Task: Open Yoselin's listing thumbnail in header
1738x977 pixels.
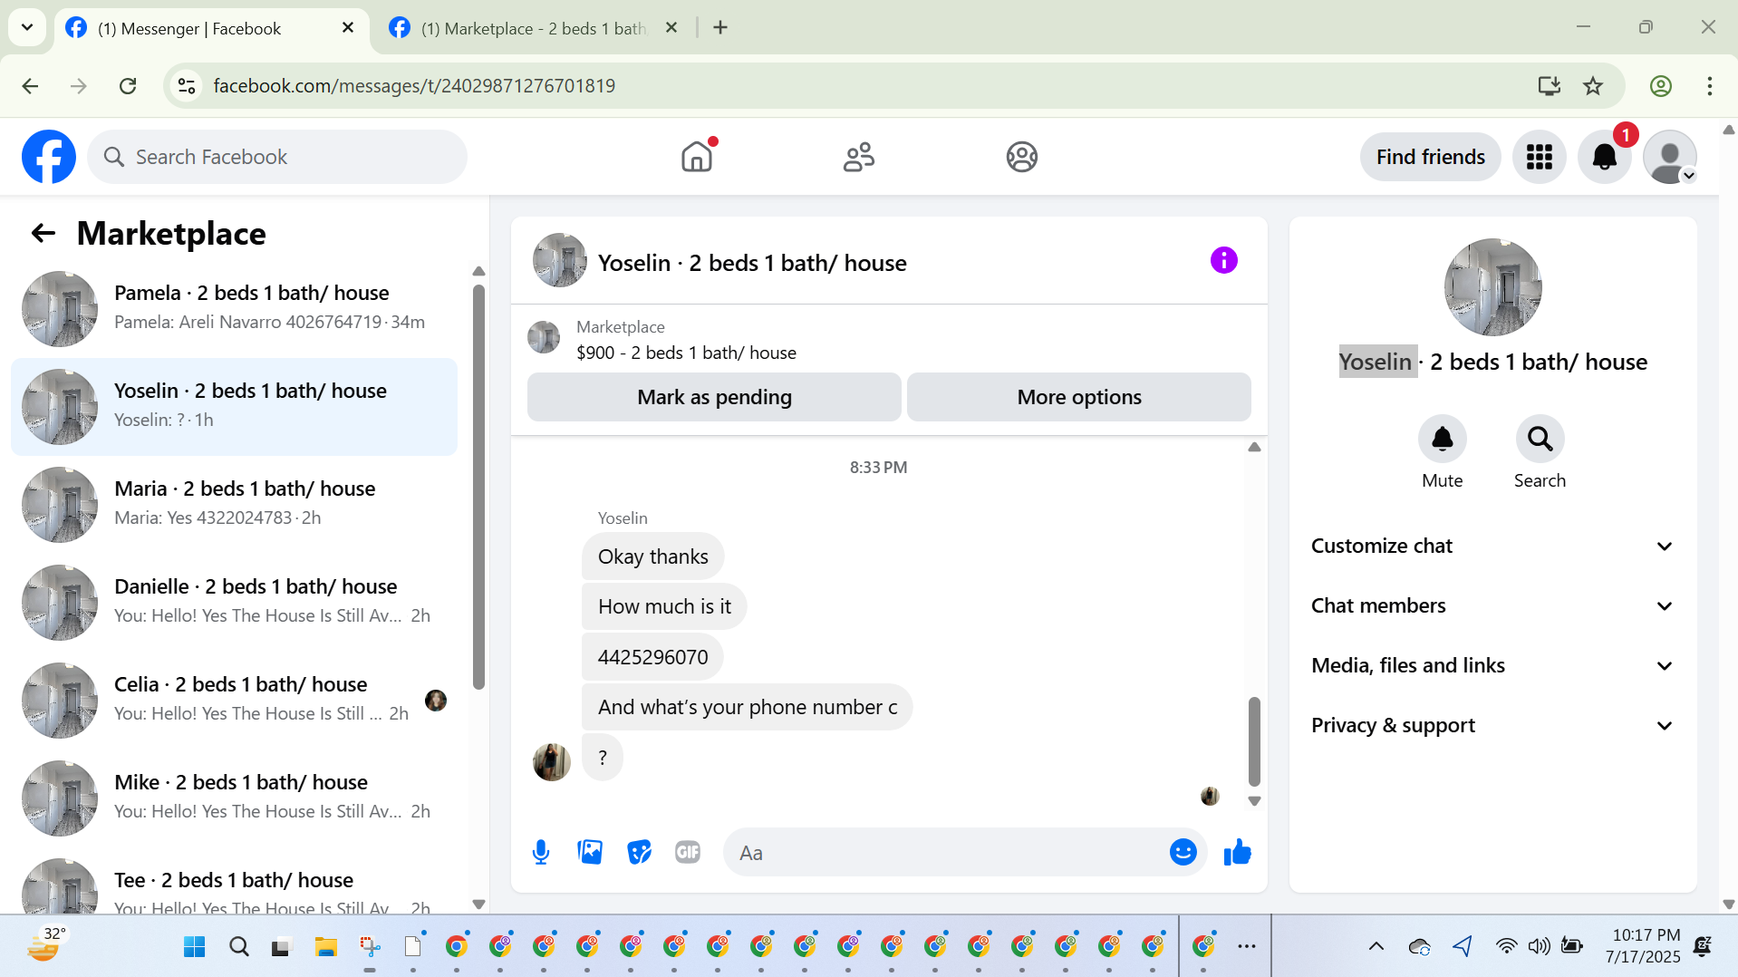Action: pos(559,261)
